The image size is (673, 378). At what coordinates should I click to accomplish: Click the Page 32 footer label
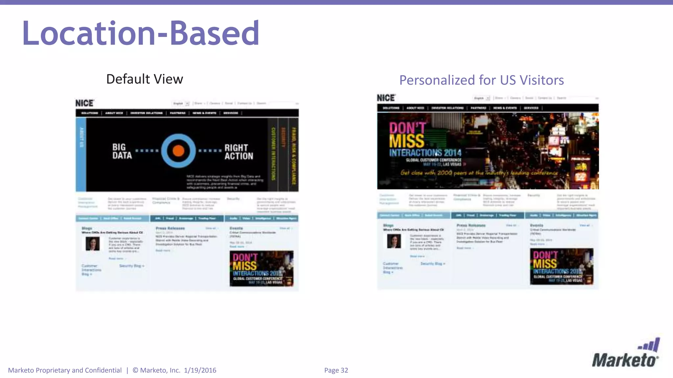(336, 370)
